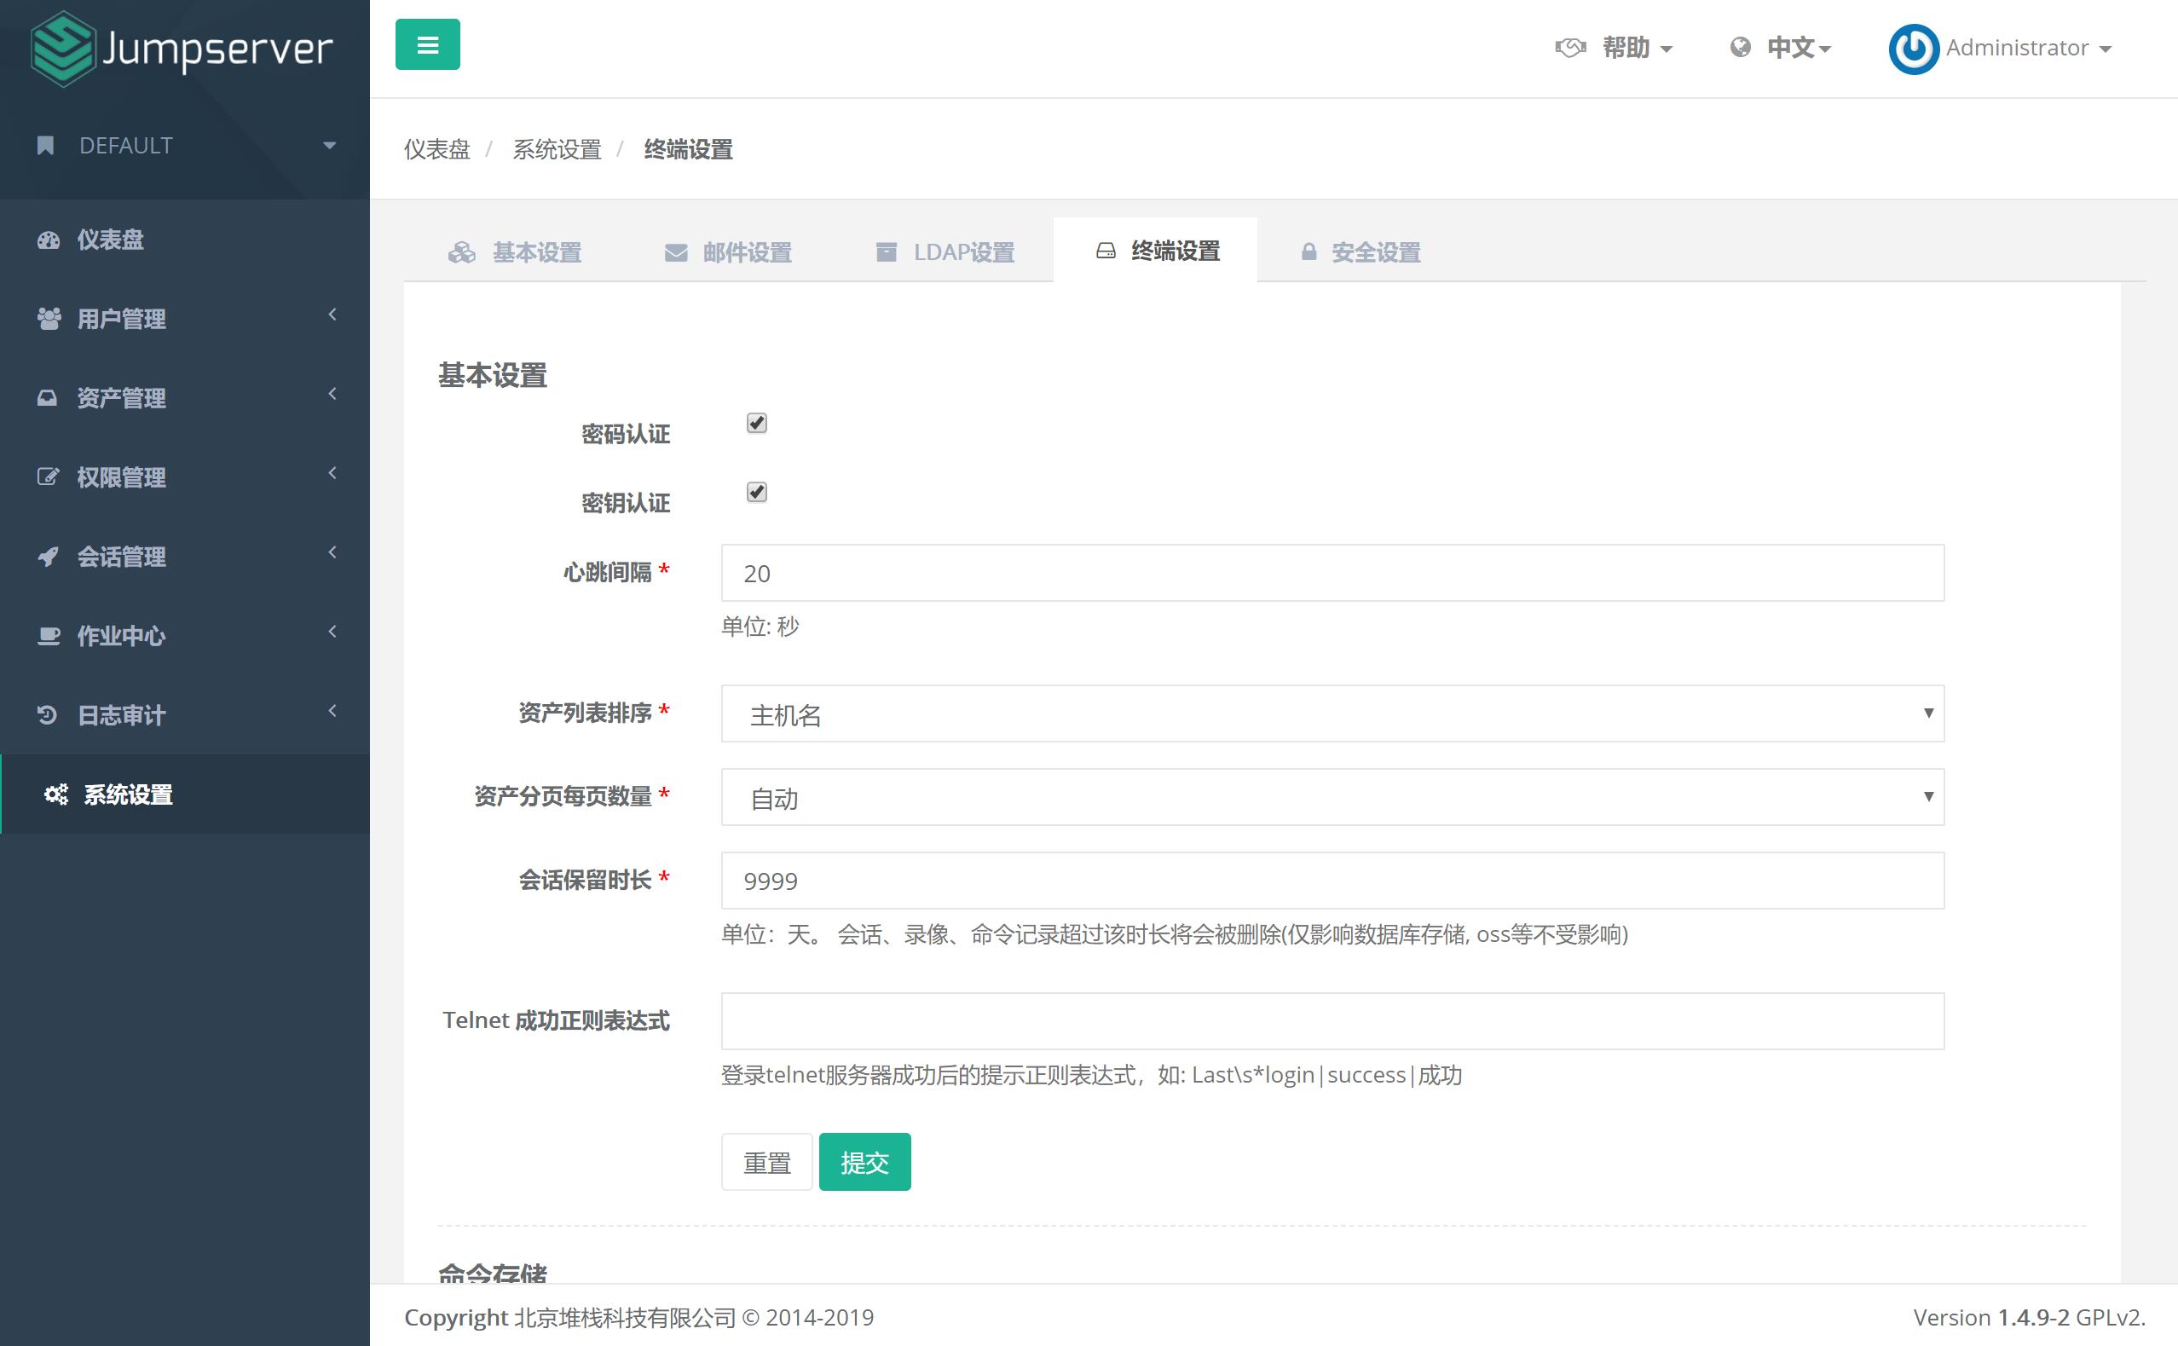Screen dimensions: 2178x1346
Task: Click the 作业中心 coffee cup icon
Action: click(49, 637)
